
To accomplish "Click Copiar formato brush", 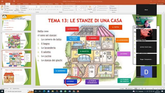I will coord(5,10).
